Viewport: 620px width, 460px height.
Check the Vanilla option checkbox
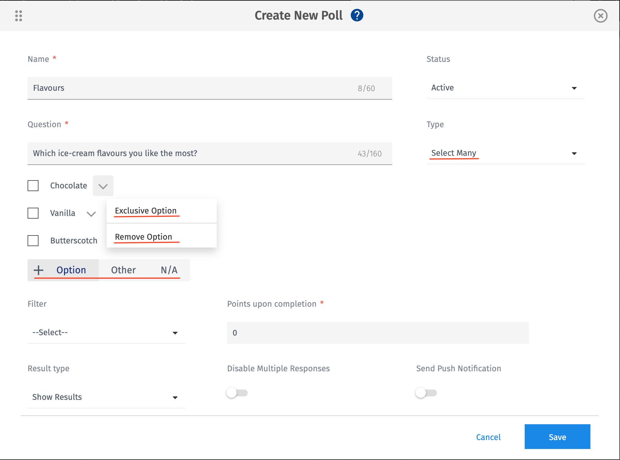click(33, 213)
